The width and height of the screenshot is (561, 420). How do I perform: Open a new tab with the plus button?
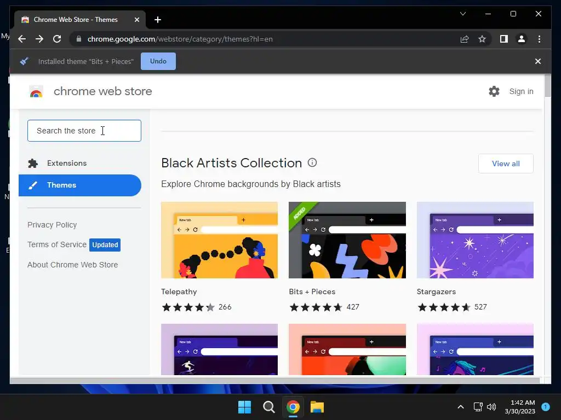(157, 20)
